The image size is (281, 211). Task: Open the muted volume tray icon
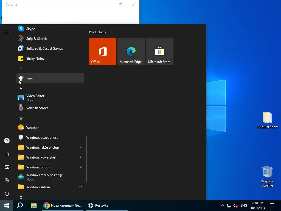236,206
